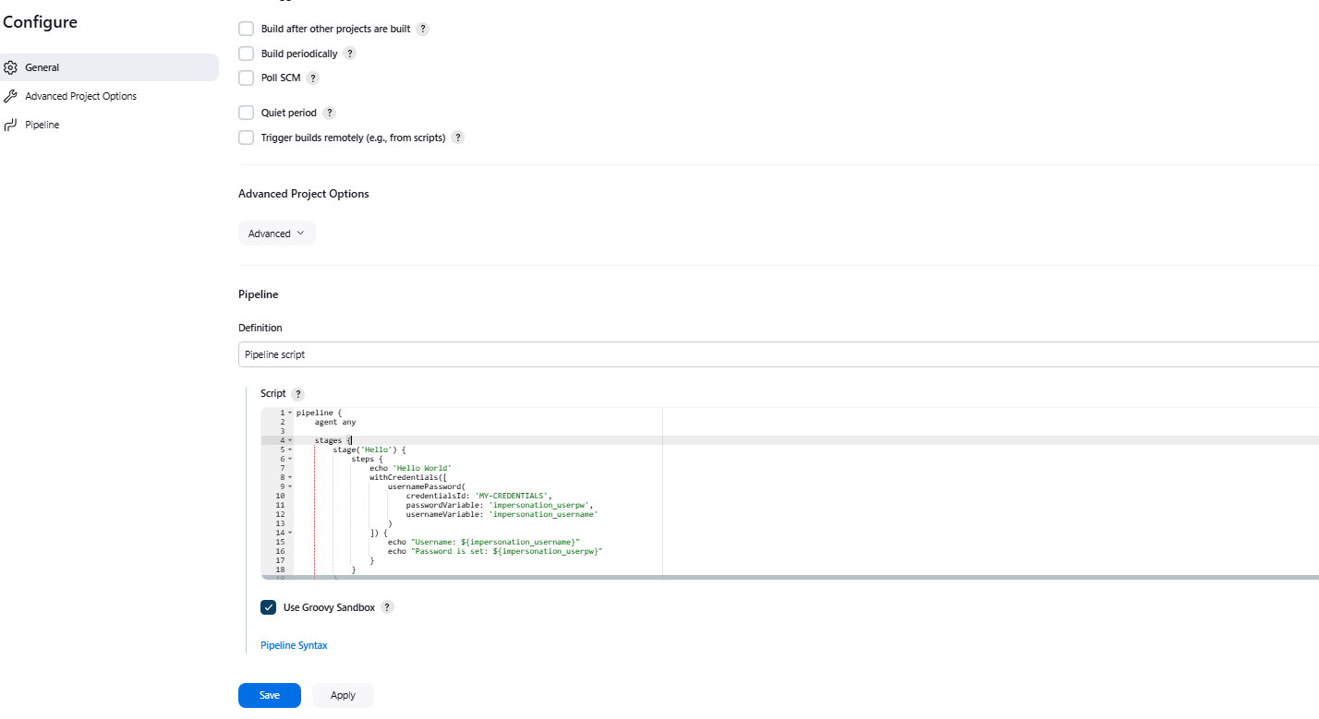Open help for Build after other projects

[x=423, y=29]
